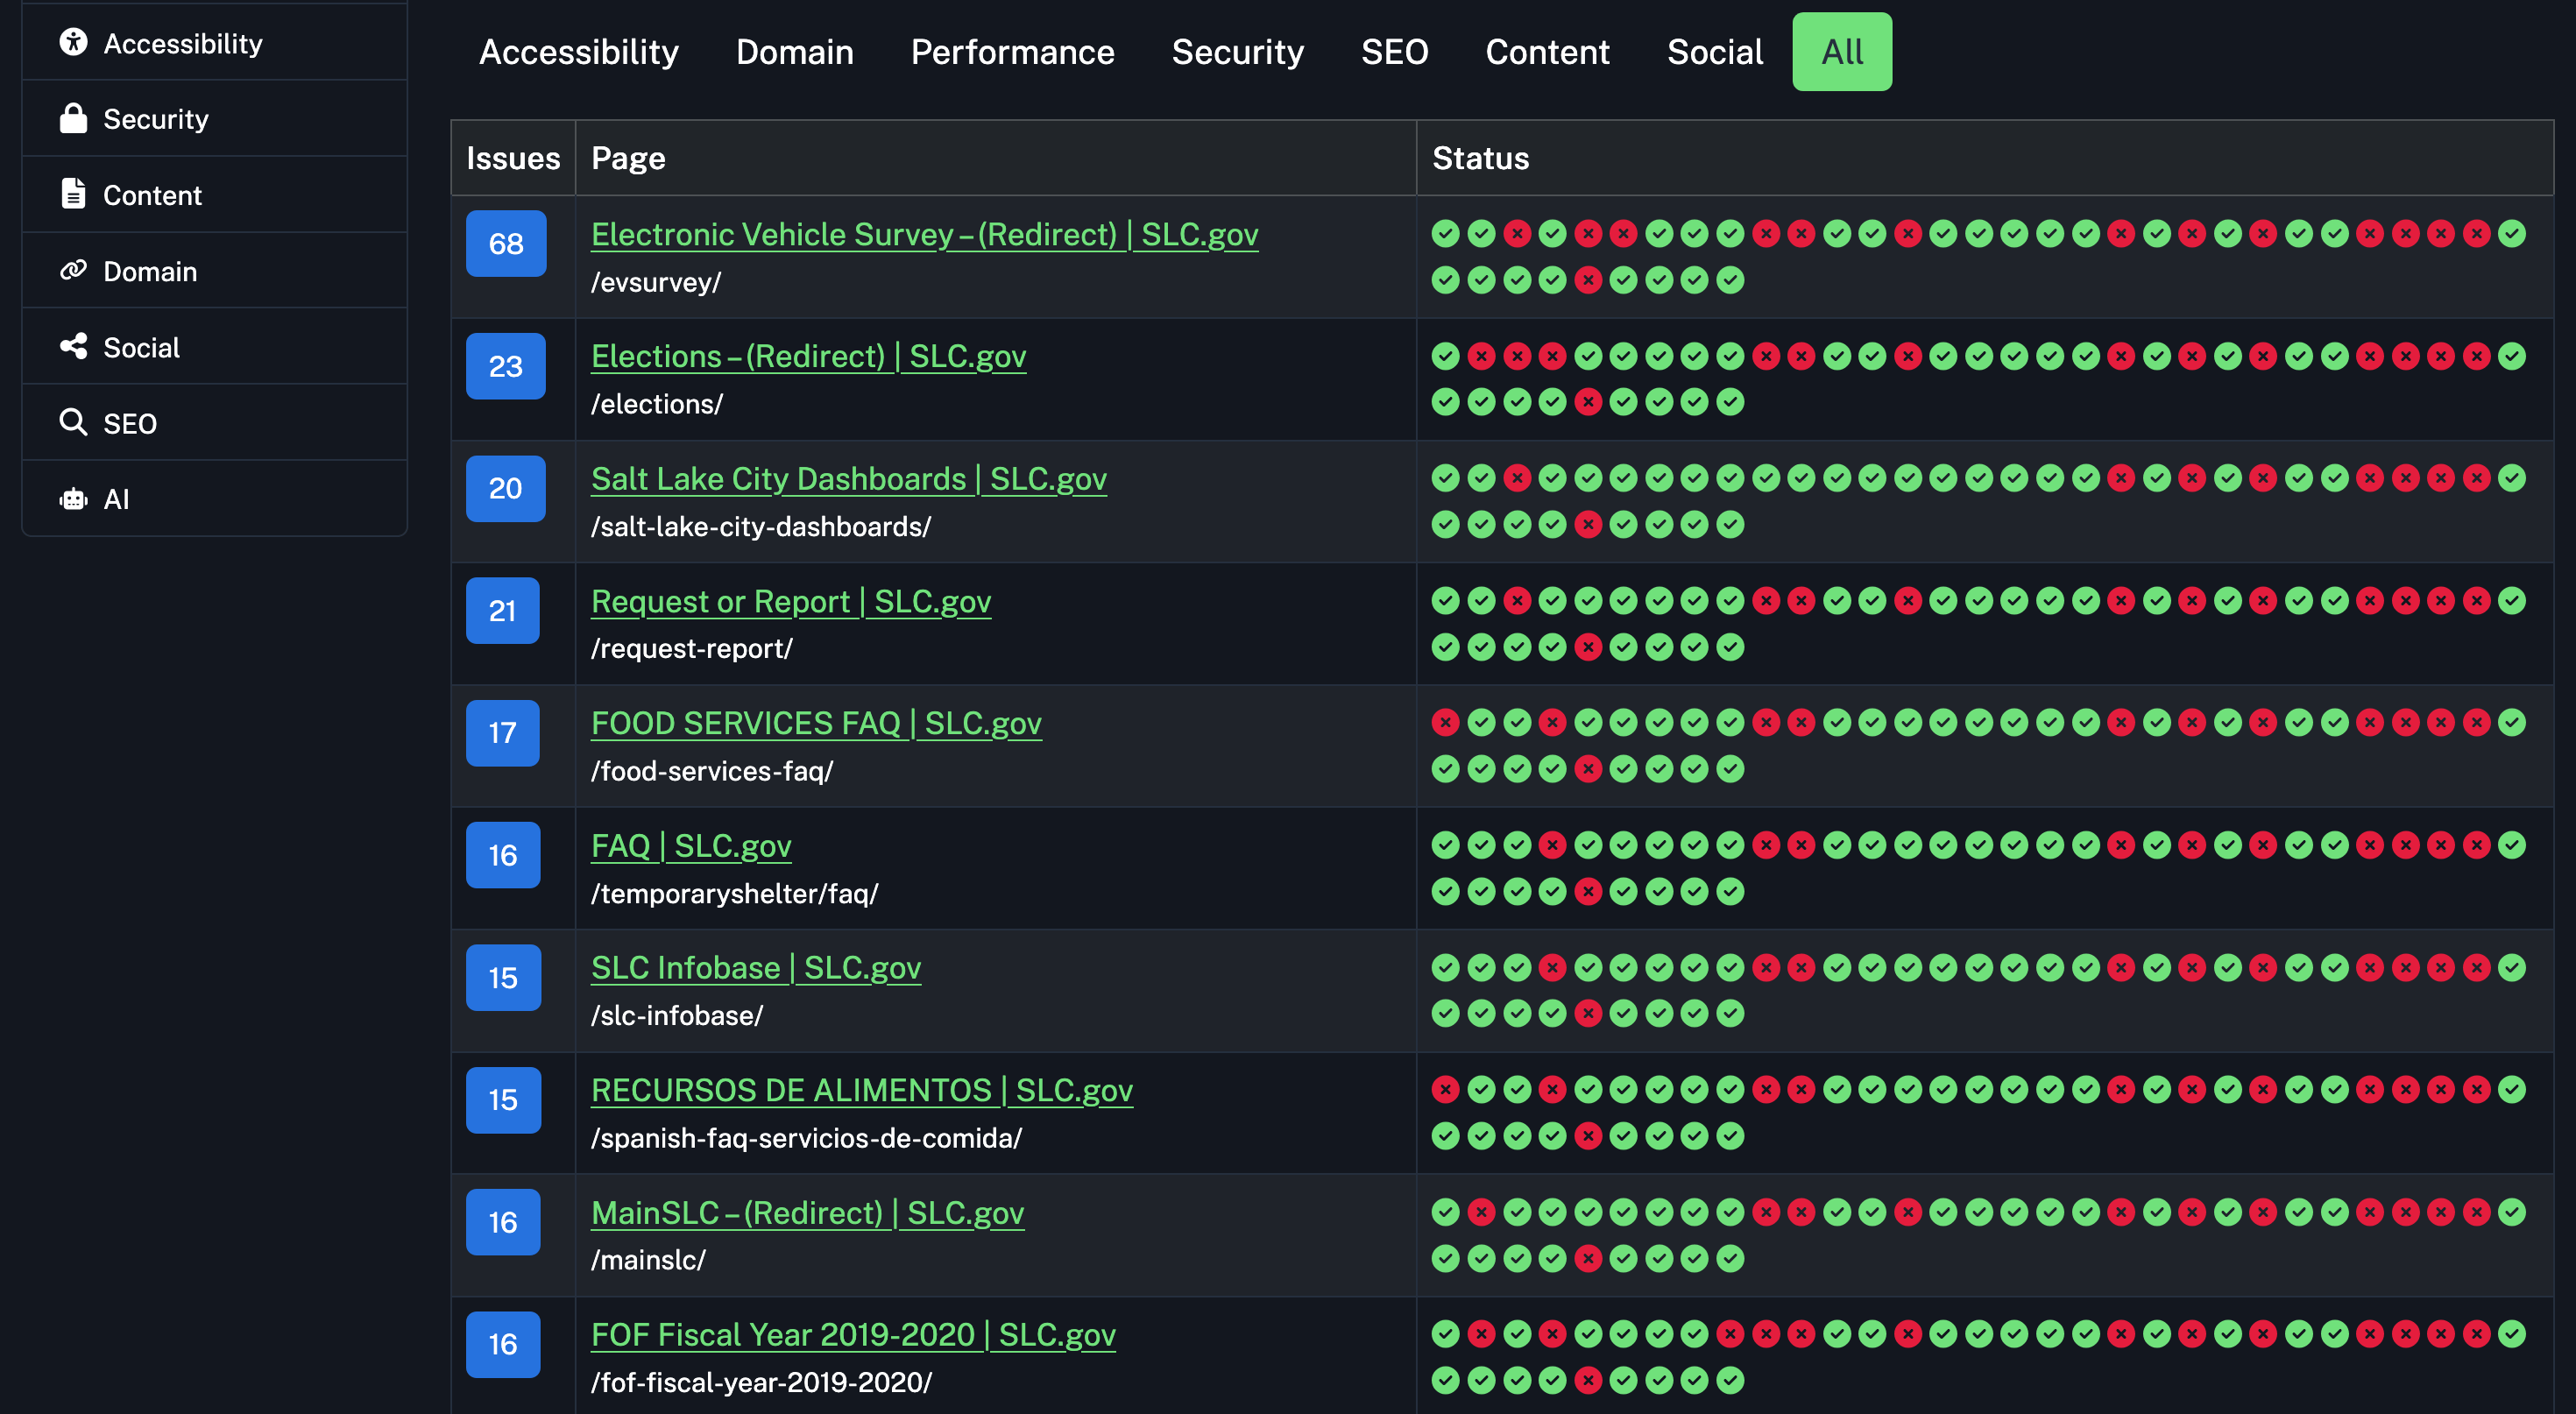Viewport: 2576px width, 1414px height.
Task: Select the green All tab
Action: [1842, 52]
